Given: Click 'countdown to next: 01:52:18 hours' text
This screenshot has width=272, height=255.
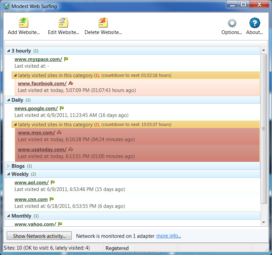Looking at the screenshot, I should (136, 75).
